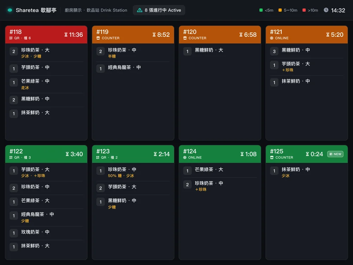Select 抹茶鮮奶 · 大 item in order #118
This screenshot has width=353, height=265.
pyautogui.click(x=46, y=113)
